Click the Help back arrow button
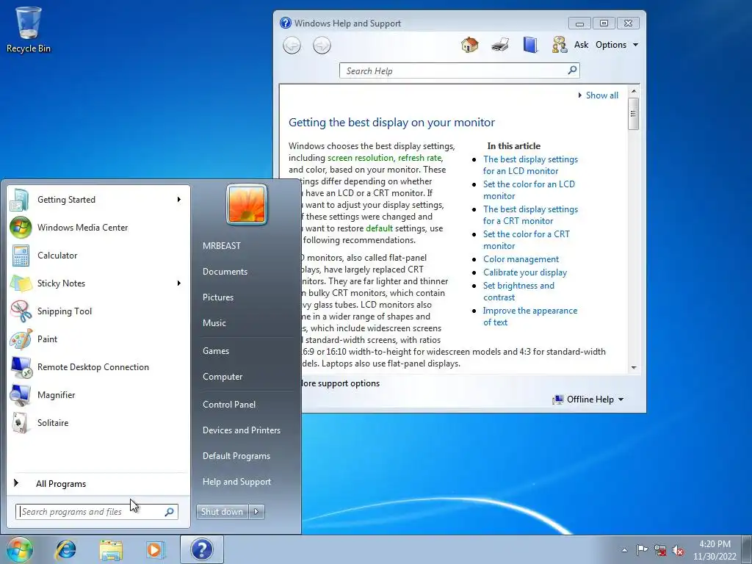 [292, 46]
